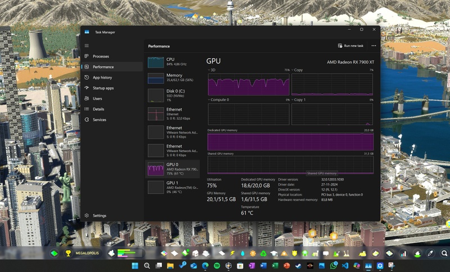Click driver version 32.0.12033.1030 text
This screenshot has width=450, height=272.
point(332,179)
